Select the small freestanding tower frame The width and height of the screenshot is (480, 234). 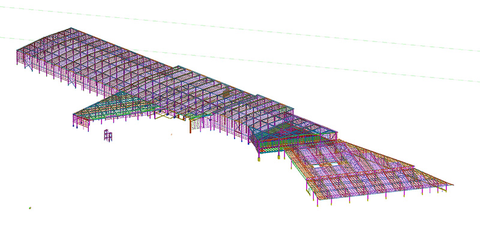coord(108,136)
